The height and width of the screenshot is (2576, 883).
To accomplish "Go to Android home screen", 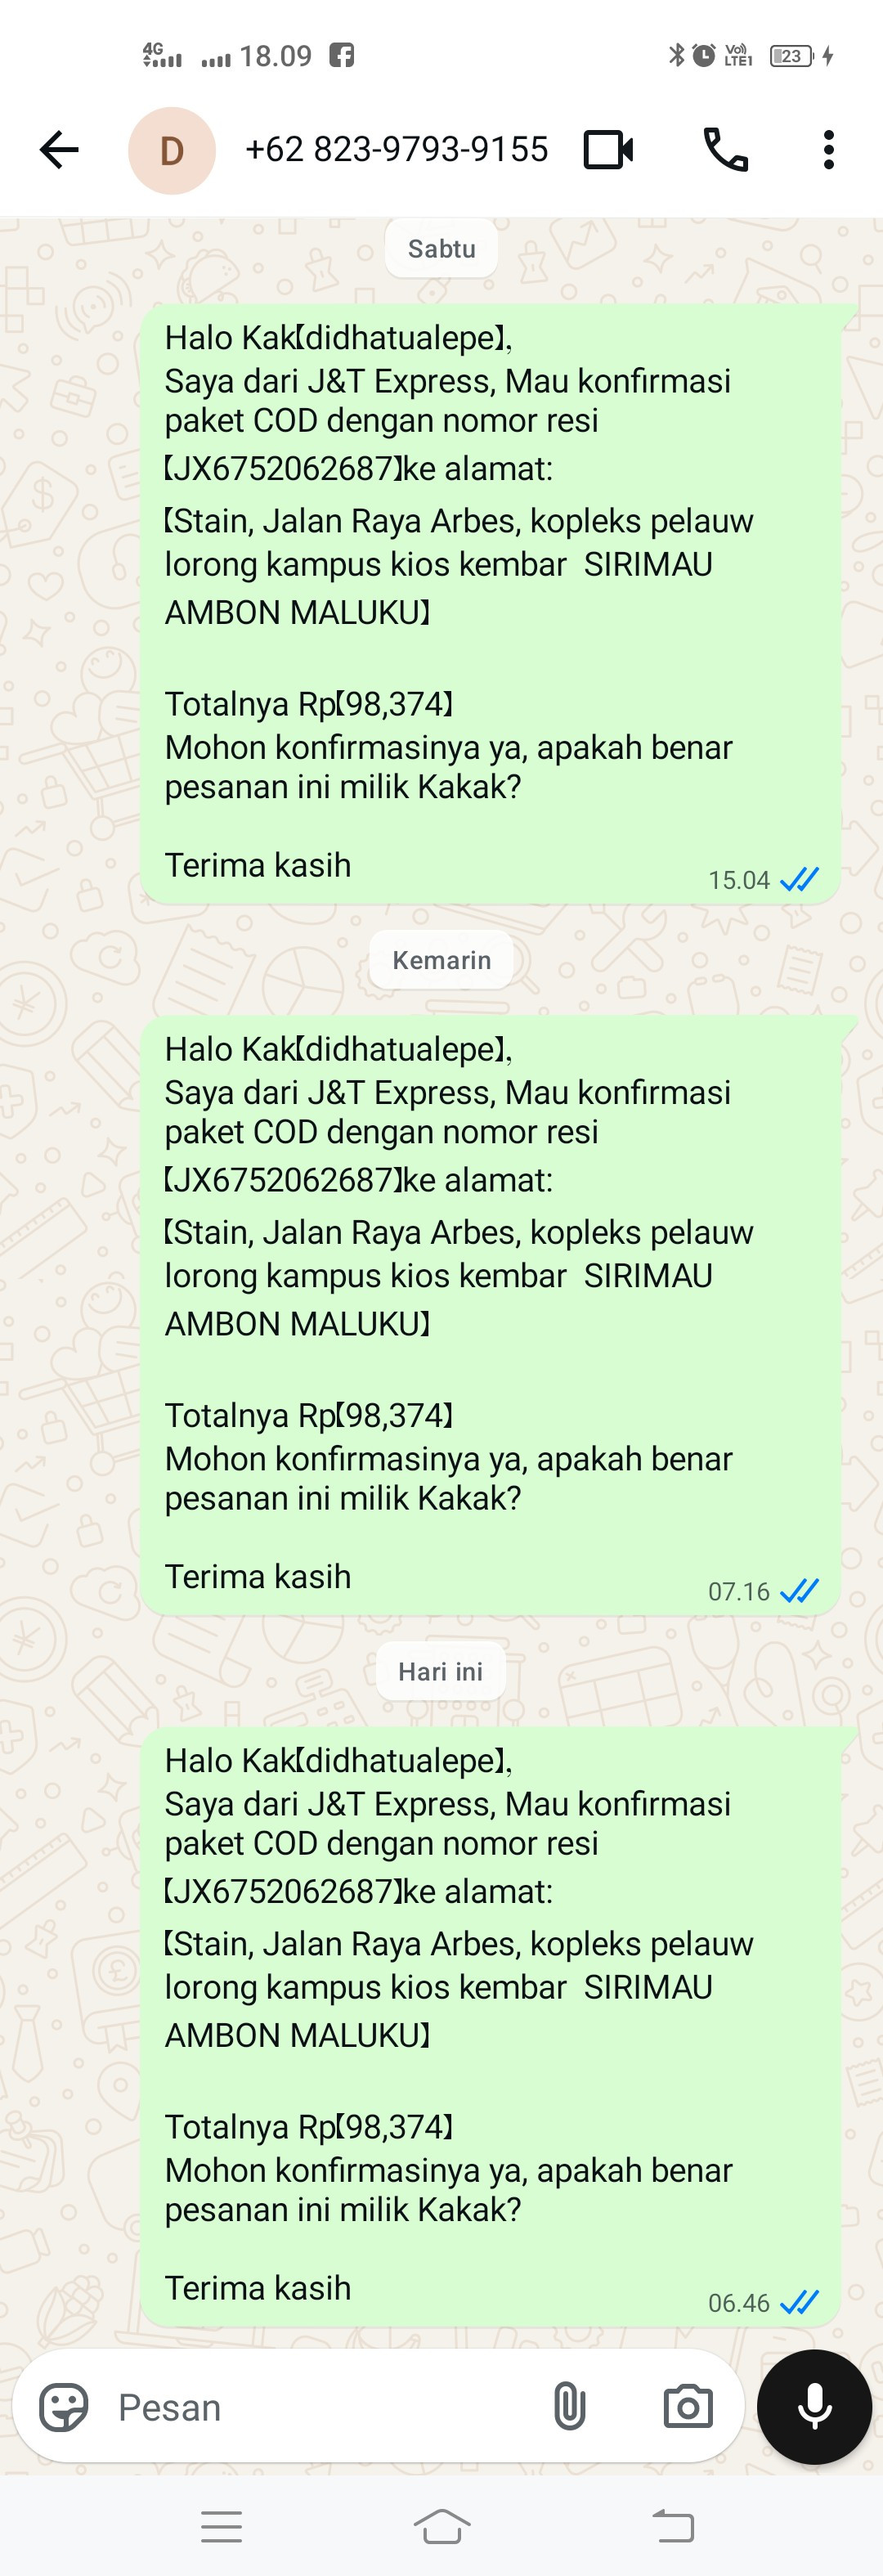I will (442, 2526).
